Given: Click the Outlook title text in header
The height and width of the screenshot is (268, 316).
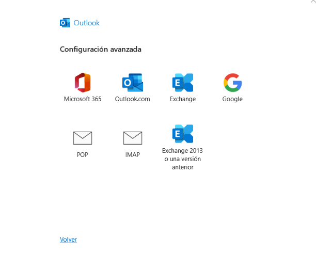Looking at the screenshot, I should coord(86,23).
